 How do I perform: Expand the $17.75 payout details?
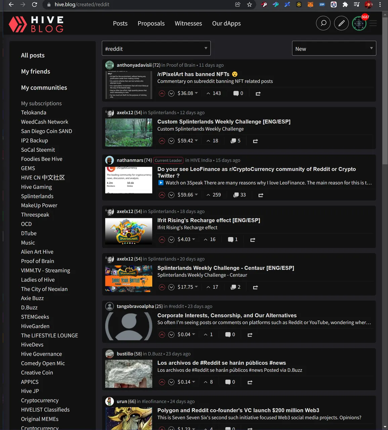coord(187,287)
